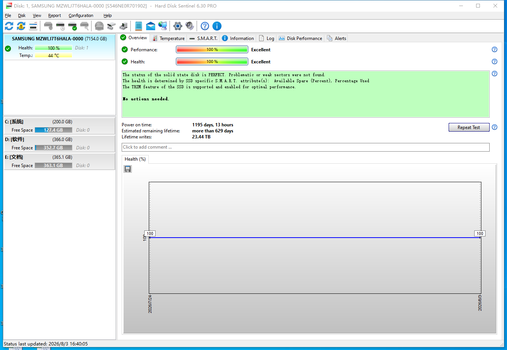Open the Configuration menu
Image resolution: width=507 pixels, height=350 pixels.
pyautogui.click(x=81, y=15)
